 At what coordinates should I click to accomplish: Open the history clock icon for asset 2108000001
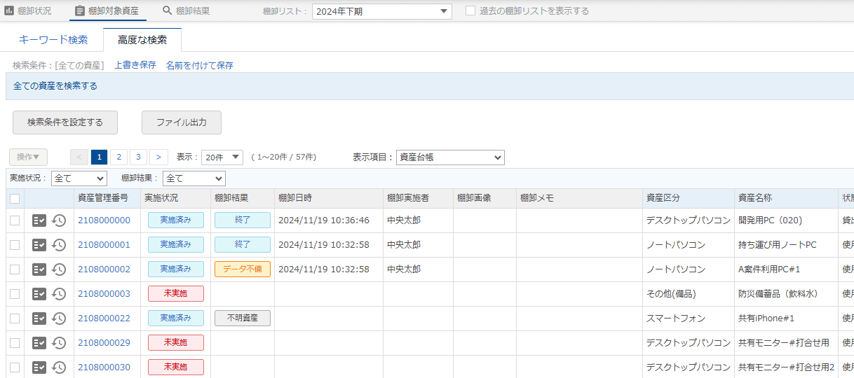tap(60, 245)
